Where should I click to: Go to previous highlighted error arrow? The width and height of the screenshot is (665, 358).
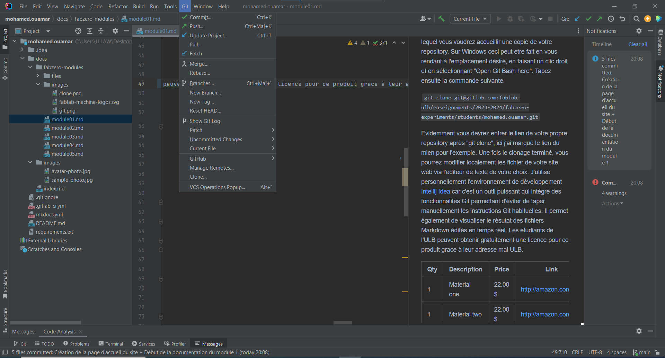[394, 43]
